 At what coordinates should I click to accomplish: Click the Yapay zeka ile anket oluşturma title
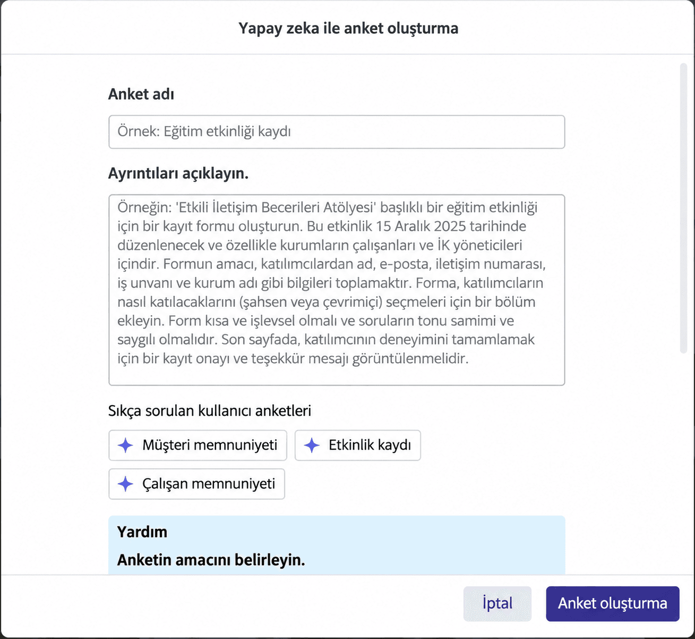pos(348,28)
